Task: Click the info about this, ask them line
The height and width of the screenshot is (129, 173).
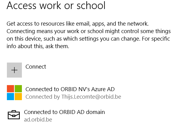Action: pyautogui.click(x=38, y=46)
